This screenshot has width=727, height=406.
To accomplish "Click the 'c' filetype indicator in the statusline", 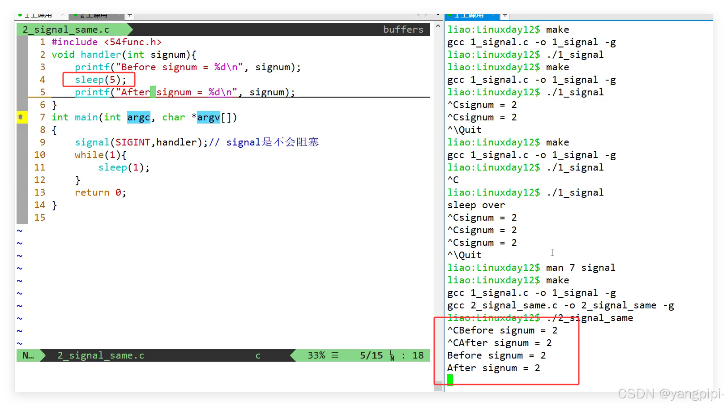I will click(258, 355).
